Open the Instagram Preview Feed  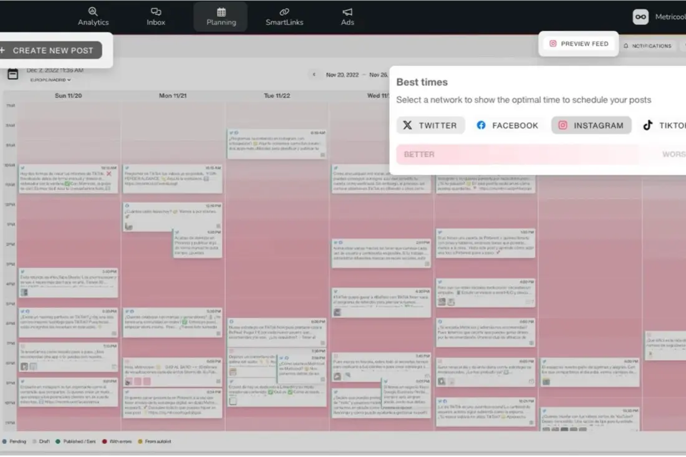coord(578,44)
